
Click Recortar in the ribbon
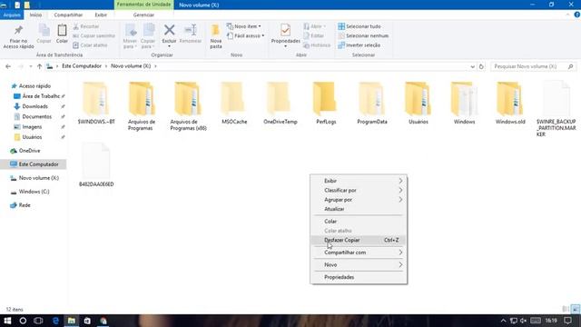(x=86, y=26)
